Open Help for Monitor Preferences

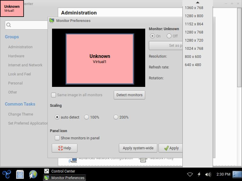pos(64,148)
